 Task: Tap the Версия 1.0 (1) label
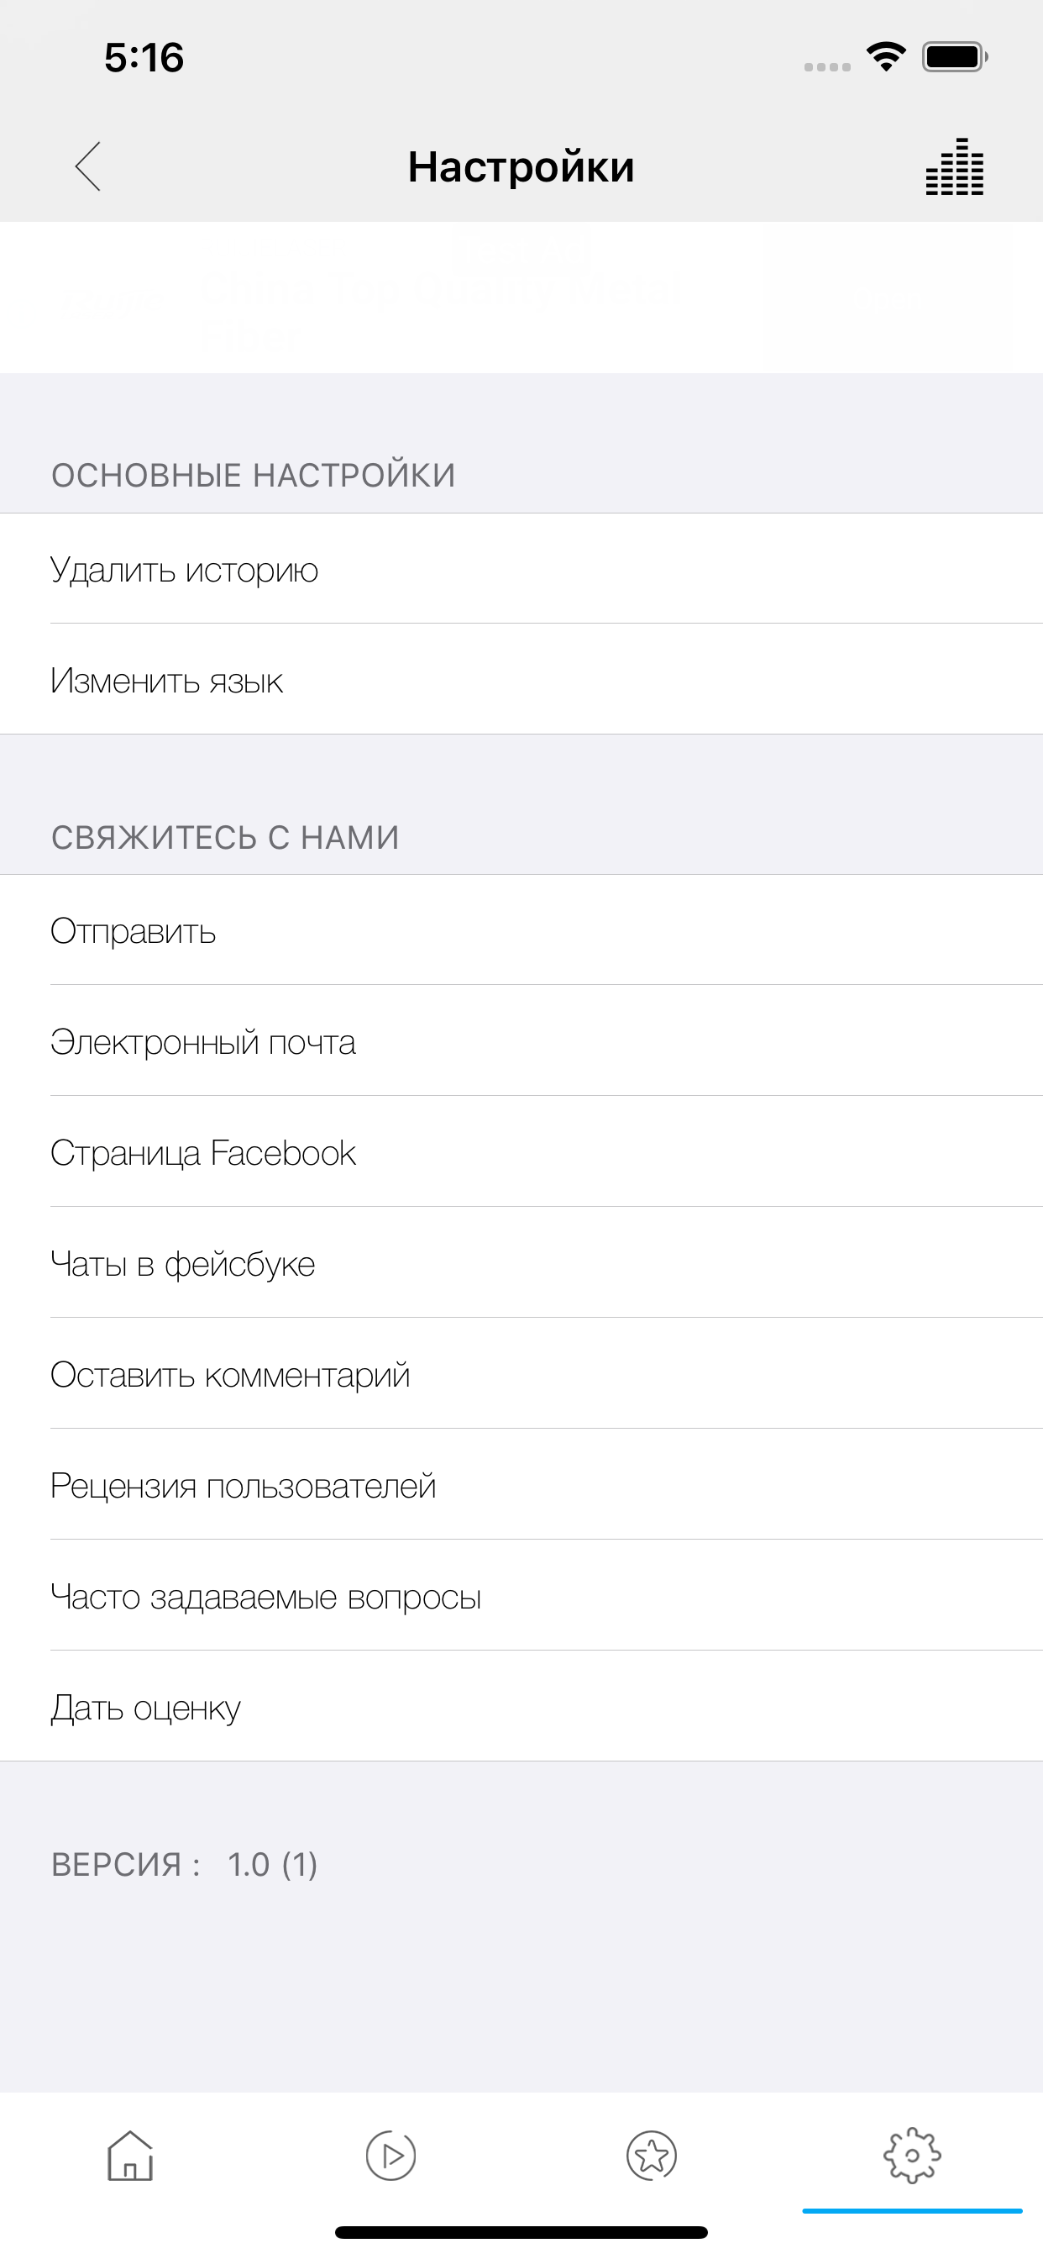point(184,1863)
